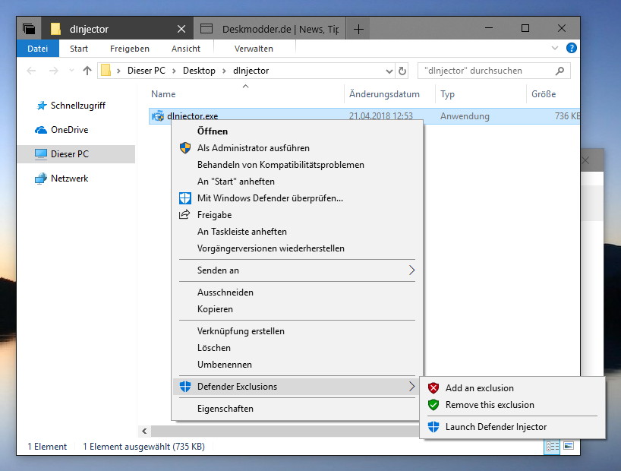Open Explorer help question mark icon
The image size is (621, 471).
(572, 49)
